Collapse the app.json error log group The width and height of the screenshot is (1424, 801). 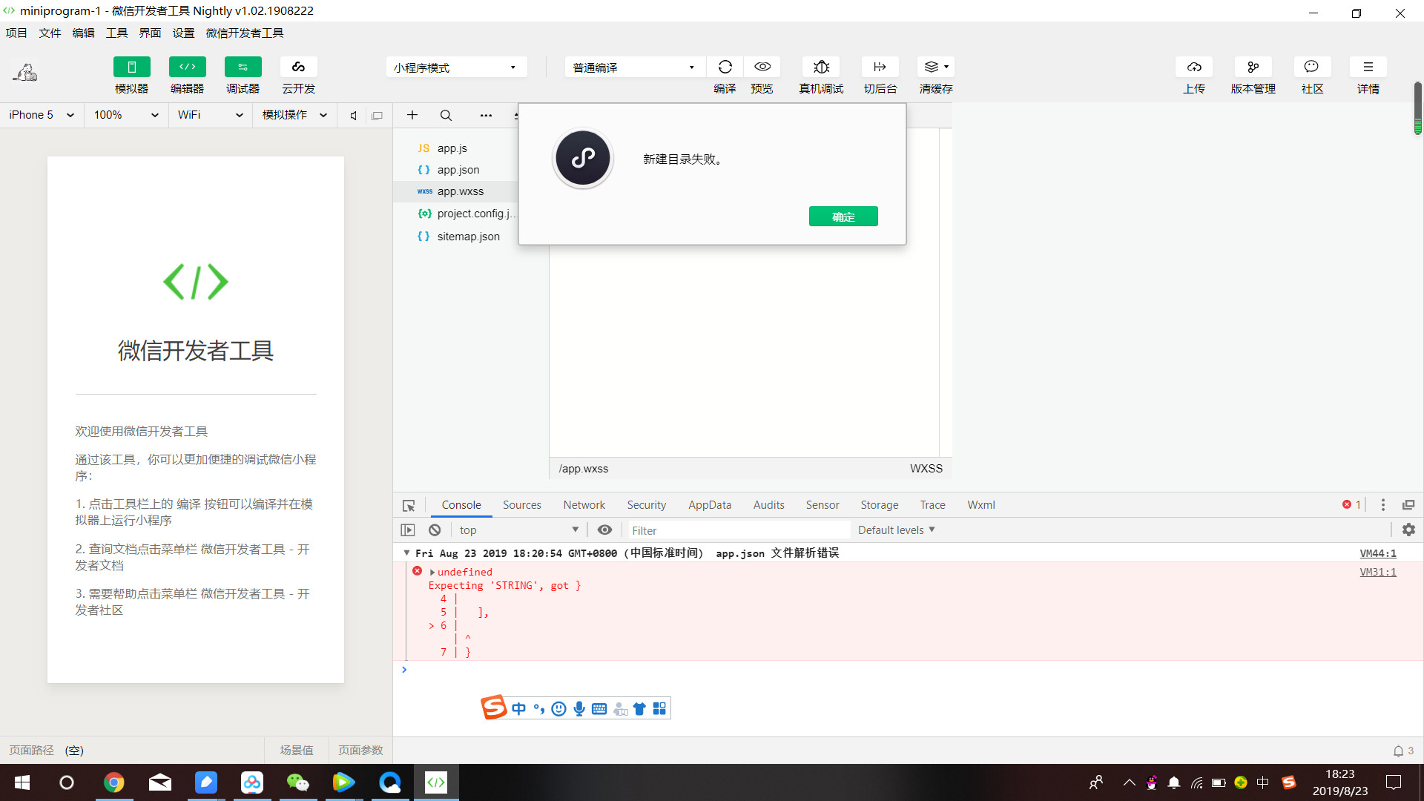[x=406, y=553]
